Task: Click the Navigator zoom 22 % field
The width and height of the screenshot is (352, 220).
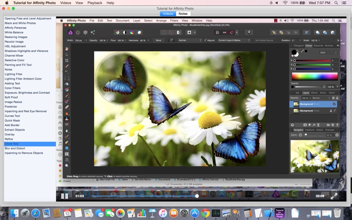Action: pos(330,135)
